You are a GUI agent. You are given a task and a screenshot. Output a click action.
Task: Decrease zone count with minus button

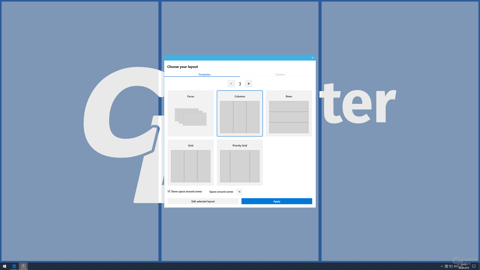click(231, 83)
